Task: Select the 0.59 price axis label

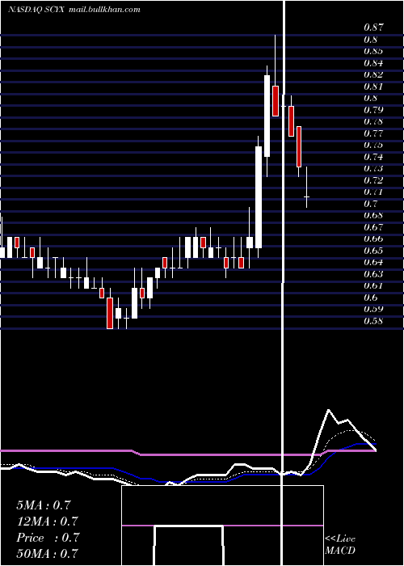Action: tap(373, 309)
